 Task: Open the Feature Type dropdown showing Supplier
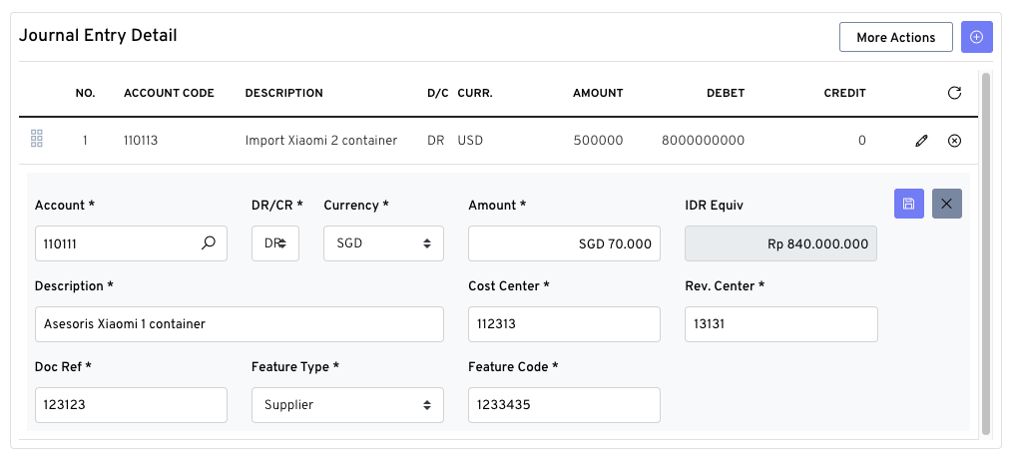[x=347, y=405]
